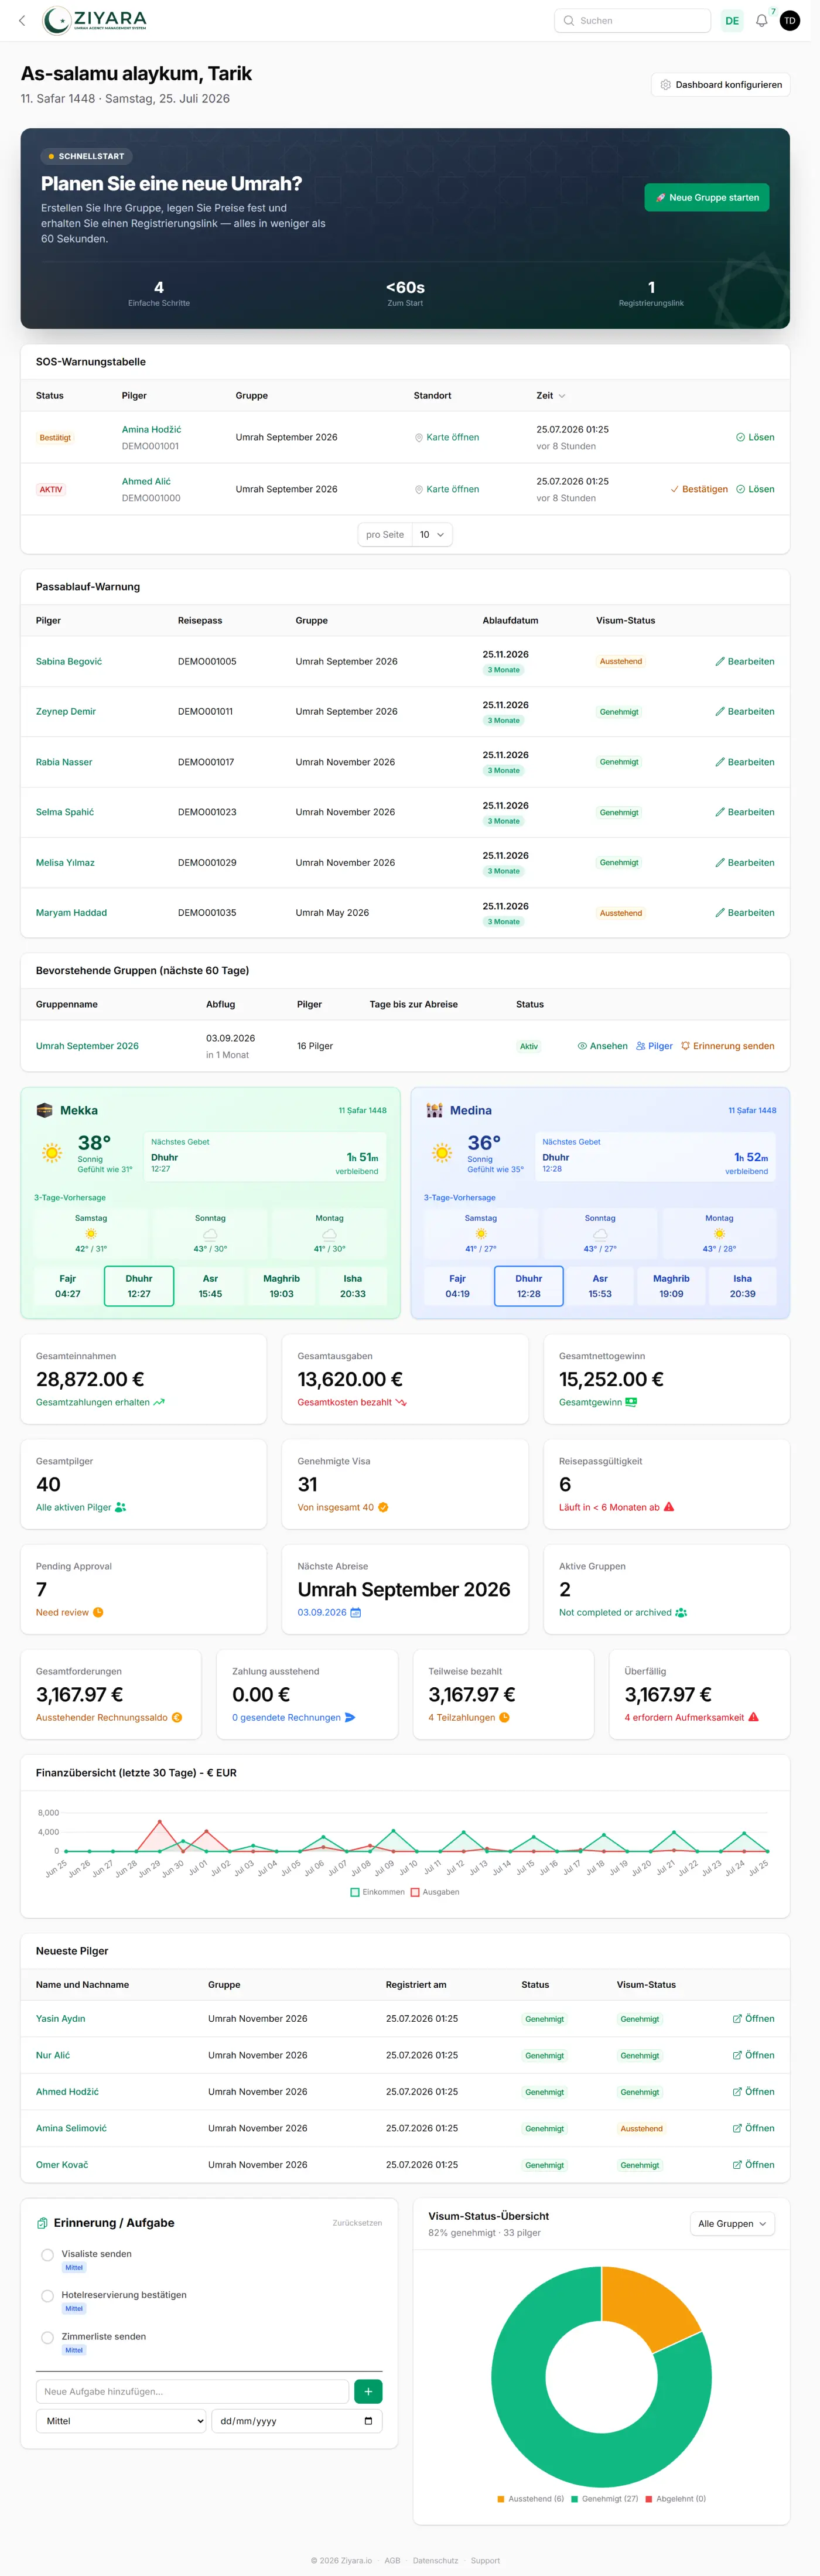The image size is (820, 2576).
Task: Select Dhuhr 12:27 prayer in Mekka card
Action: tap(139, 1285)
